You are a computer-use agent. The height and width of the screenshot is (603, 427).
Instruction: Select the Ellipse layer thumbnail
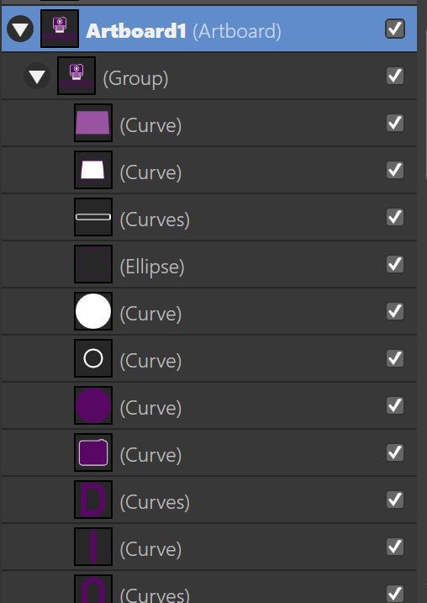(93, 264)
